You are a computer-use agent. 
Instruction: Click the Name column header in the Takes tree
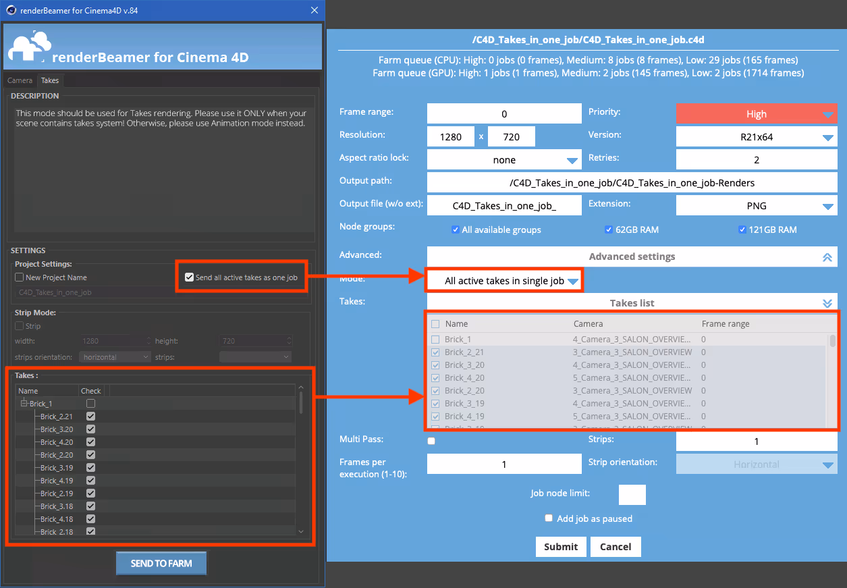click(x=47, y=391)
